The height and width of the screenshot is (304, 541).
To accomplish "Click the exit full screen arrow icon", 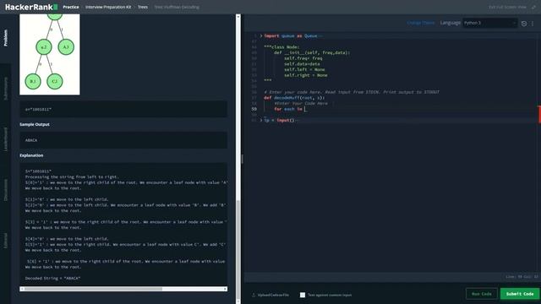I will 533,7.
